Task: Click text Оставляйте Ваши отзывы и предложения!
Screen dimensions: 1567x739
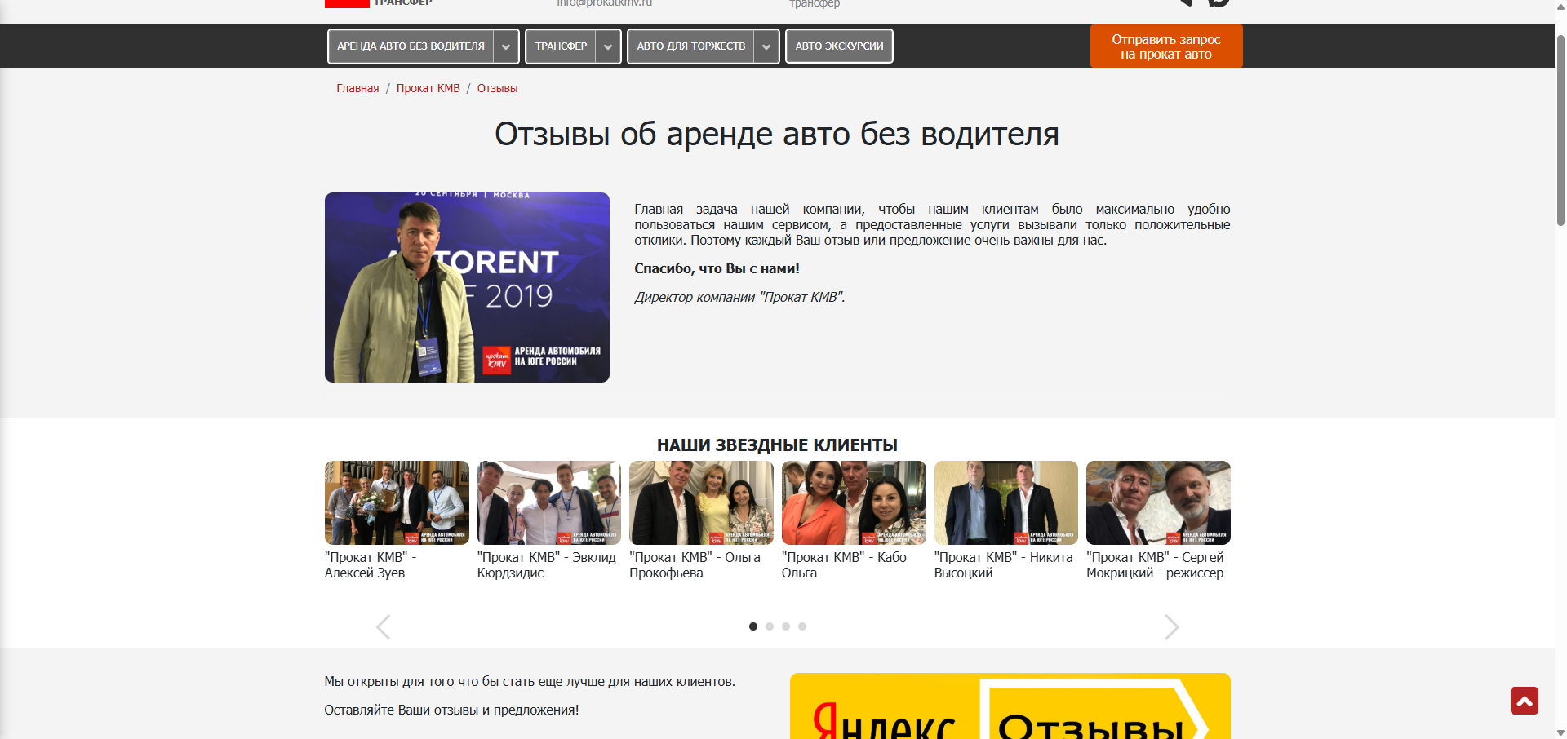Action: click(451, 710)
